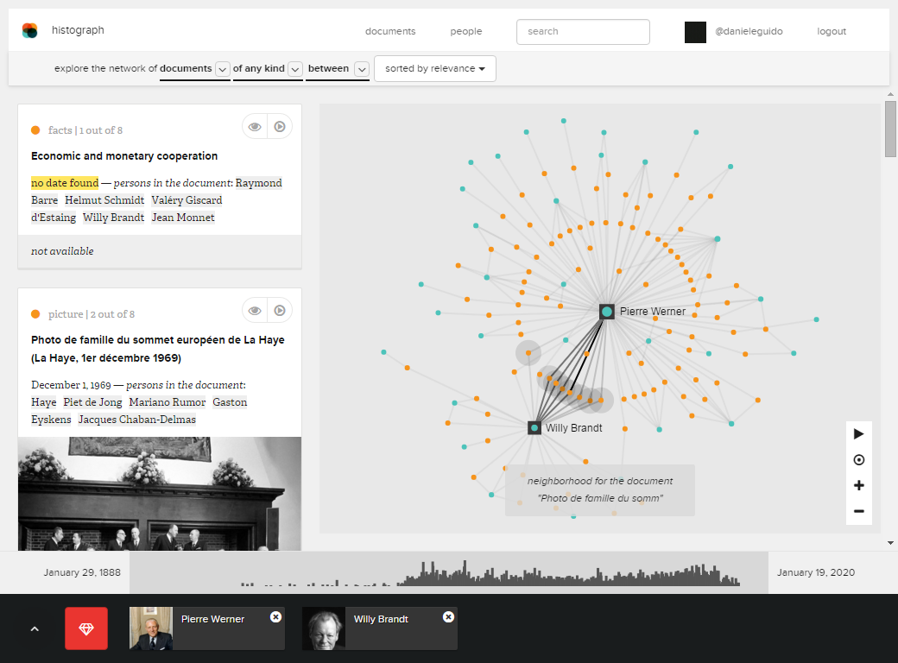This screenshot has width=898, height=663.
Task: Open the 'sorted by relevance' dropdown
Action: pyautogui.click(x=434, y=69)
